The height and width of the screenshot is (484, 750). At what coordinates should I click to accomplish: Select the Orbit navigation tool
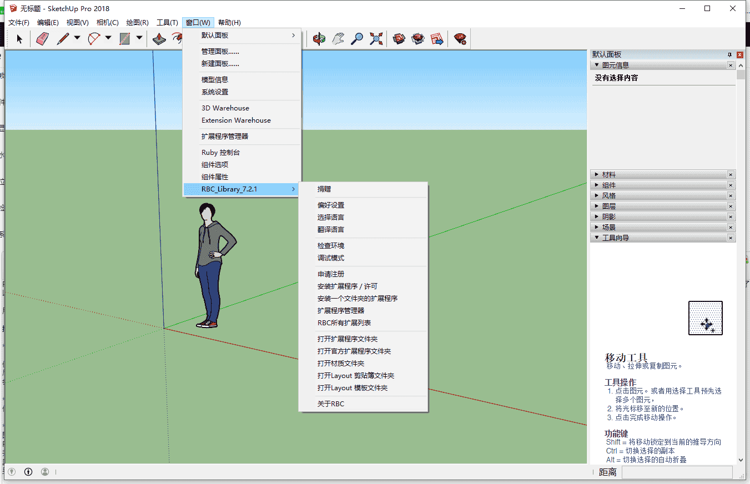point(318,38)
